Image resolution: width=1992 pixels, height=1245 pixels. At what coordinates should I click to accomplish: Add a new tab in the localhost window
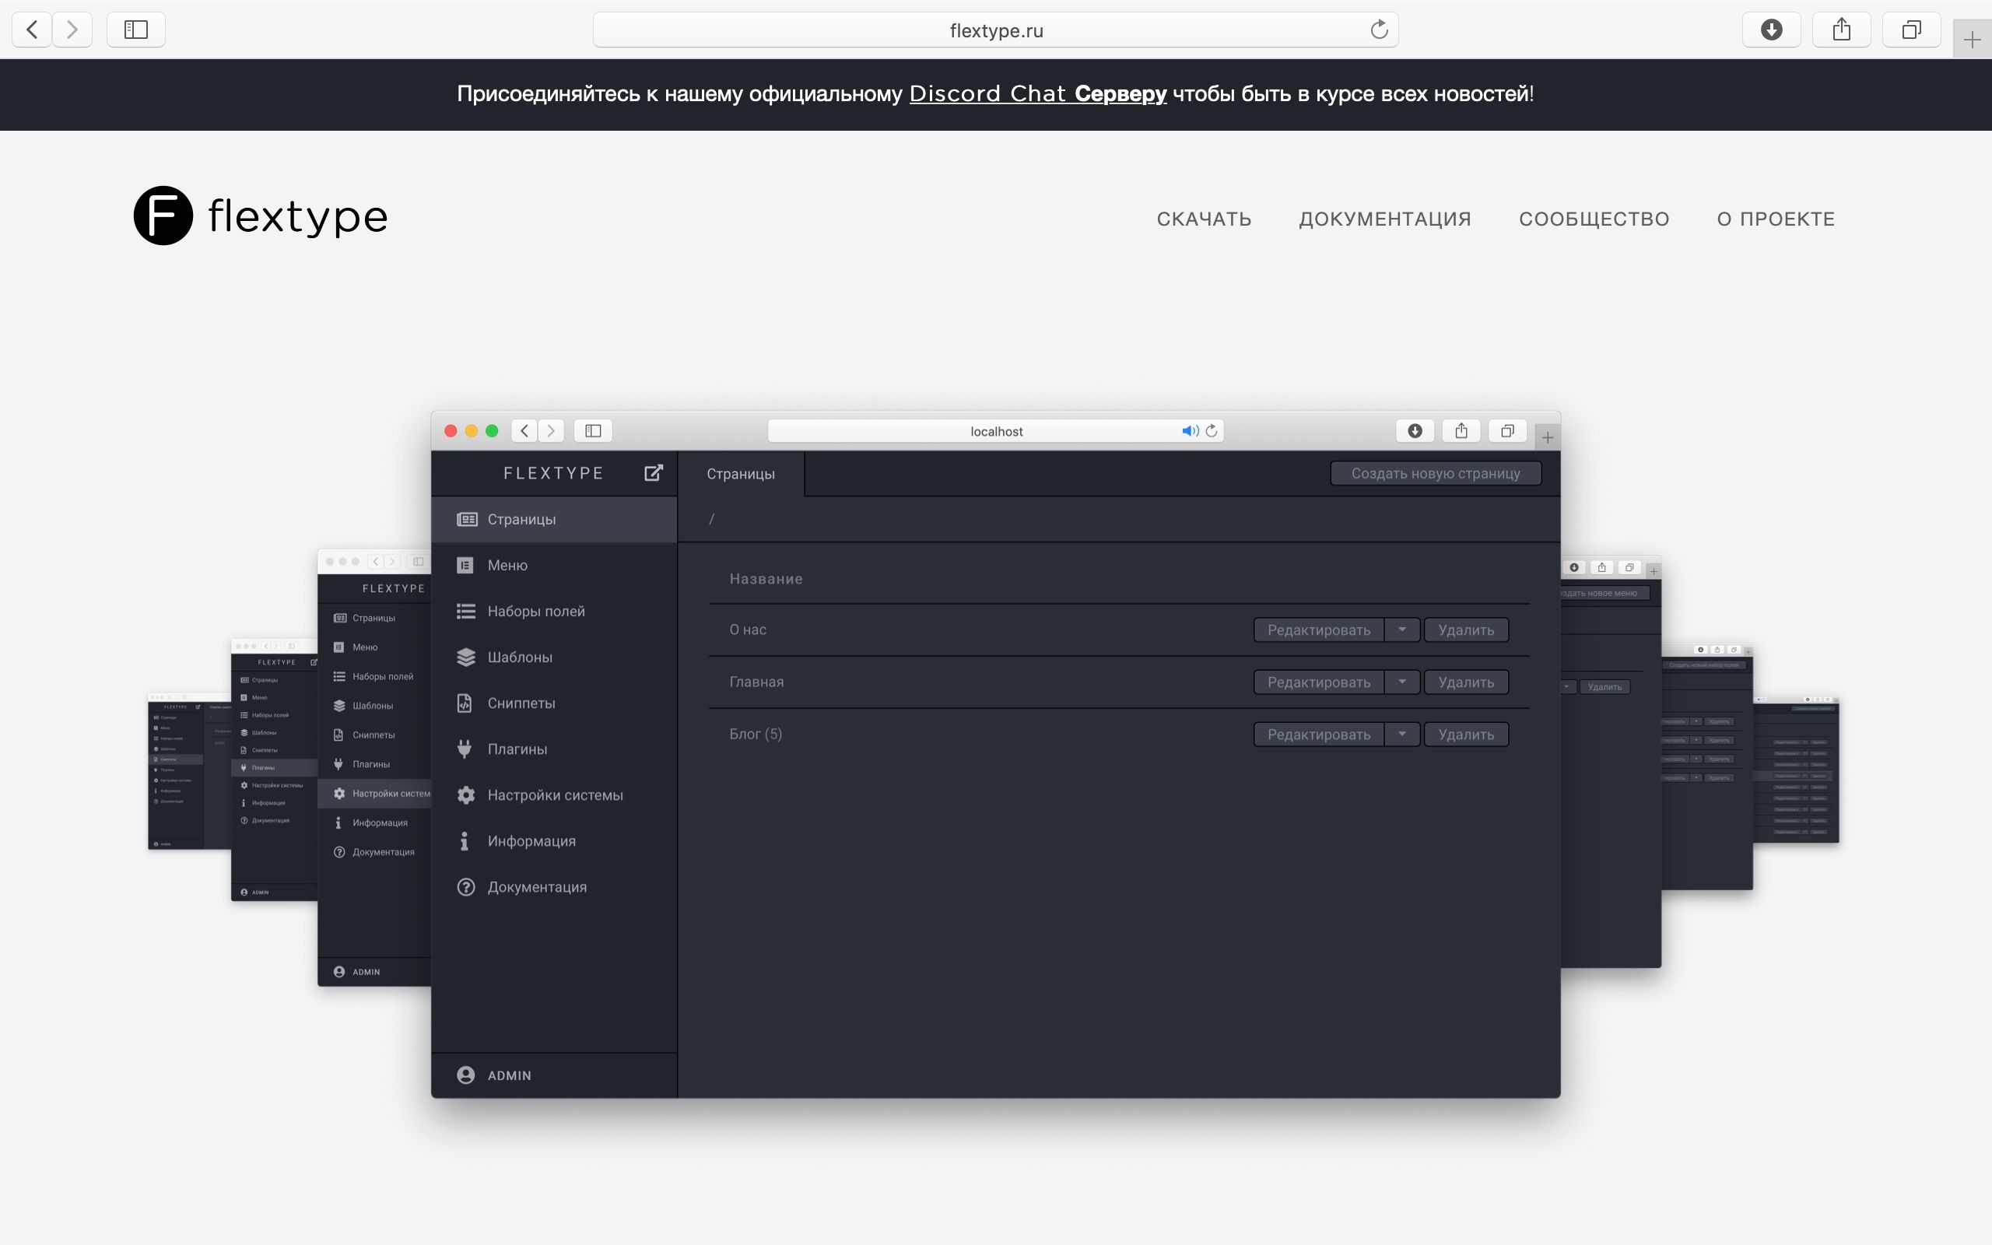tap(1548, 437)
